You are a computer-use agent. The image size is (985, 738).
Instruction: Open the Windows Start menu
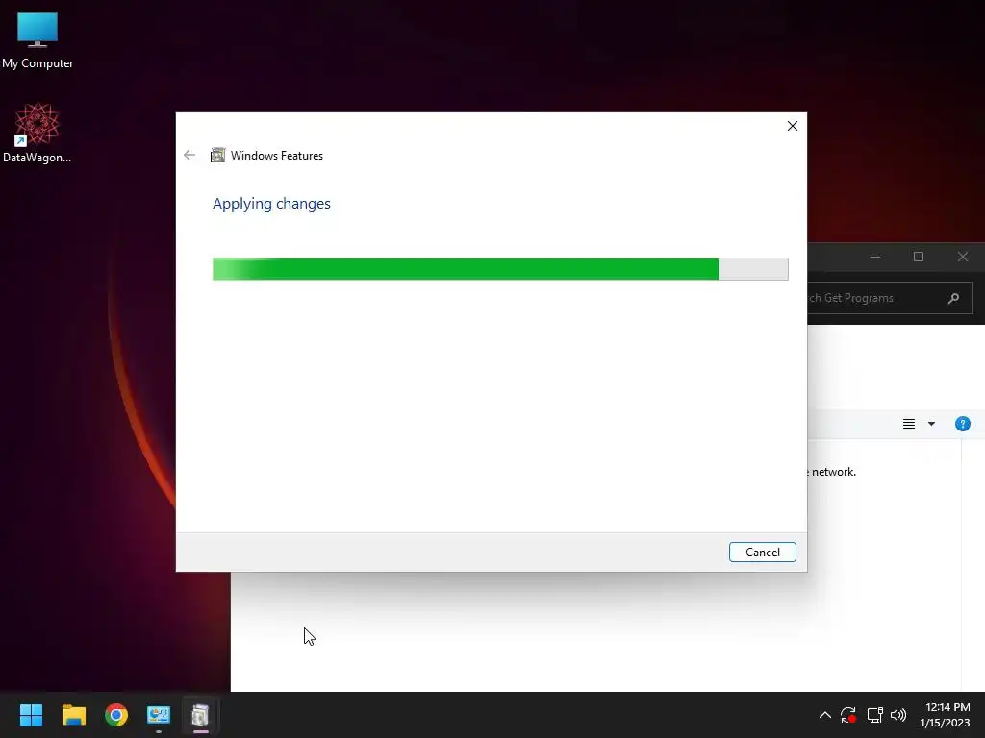coord(31,715)
